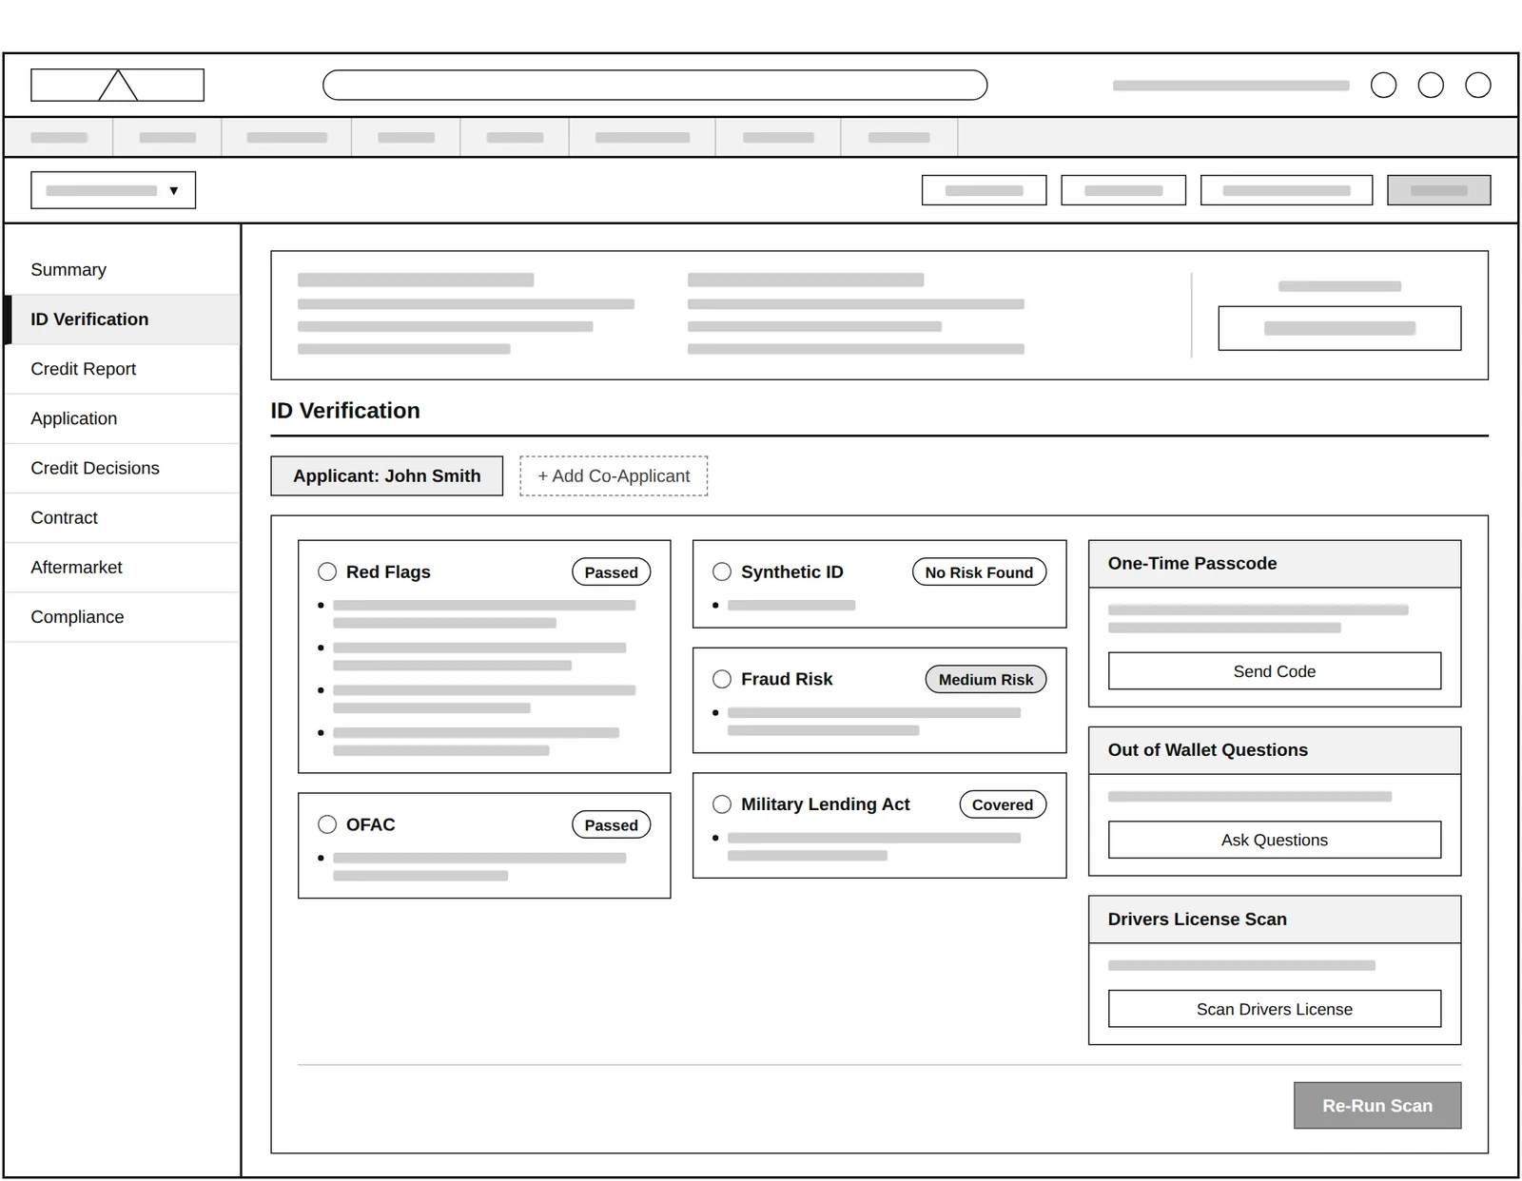Click the Send Code button

(1275, 671)
